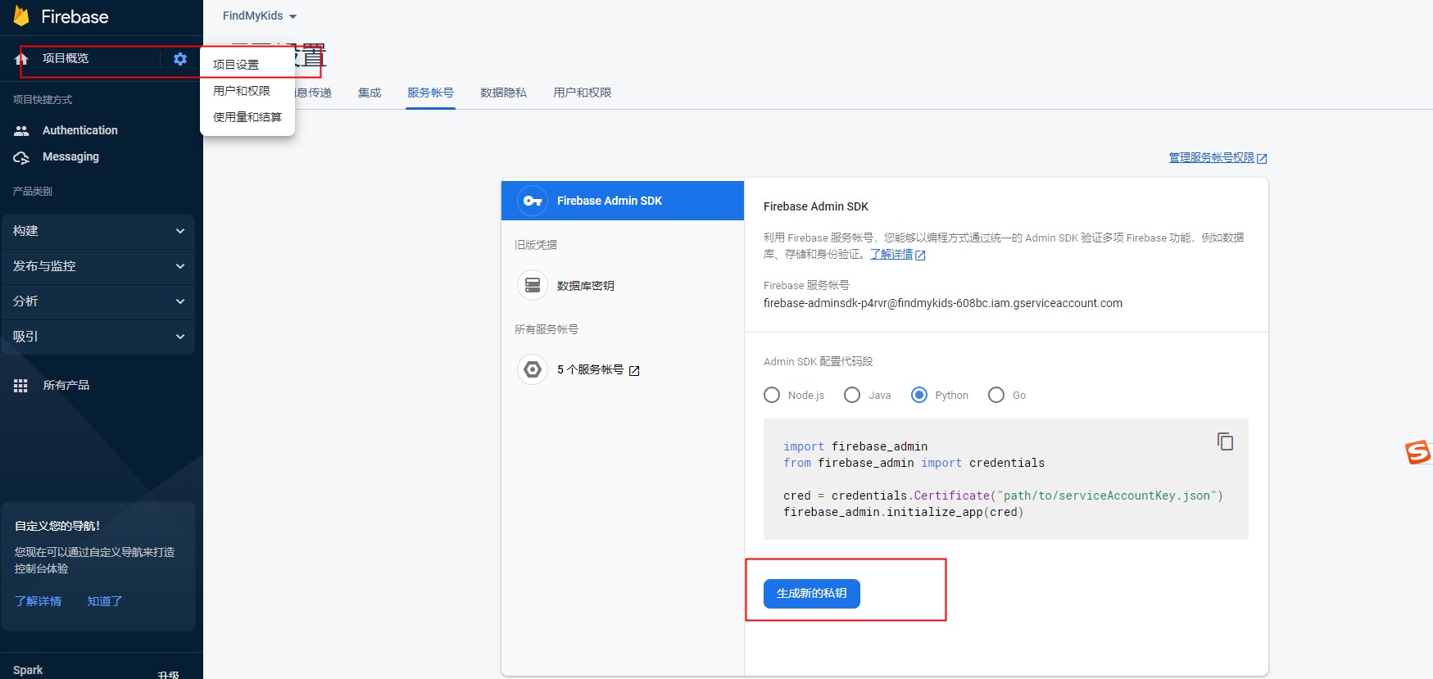Expand the 分析 category
The height and width of the screenshot is (679, 1433).
[x=98, y=301]
